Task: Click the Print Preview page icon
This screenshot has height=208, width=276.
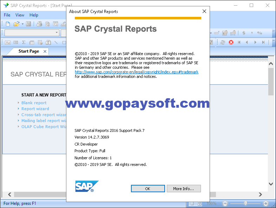Action: click(x=47, y=24)
